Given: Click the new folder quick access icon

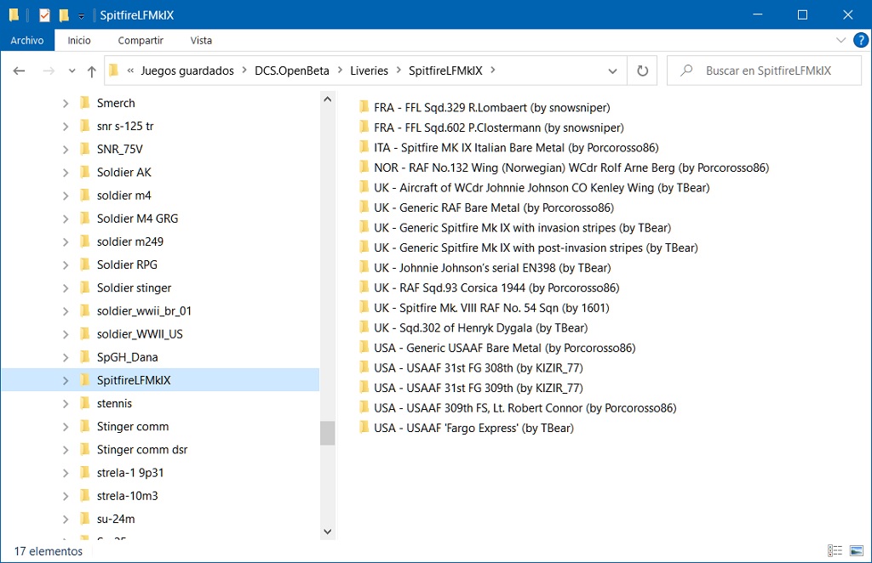Looking at the screenshot, I should [64, 15].
